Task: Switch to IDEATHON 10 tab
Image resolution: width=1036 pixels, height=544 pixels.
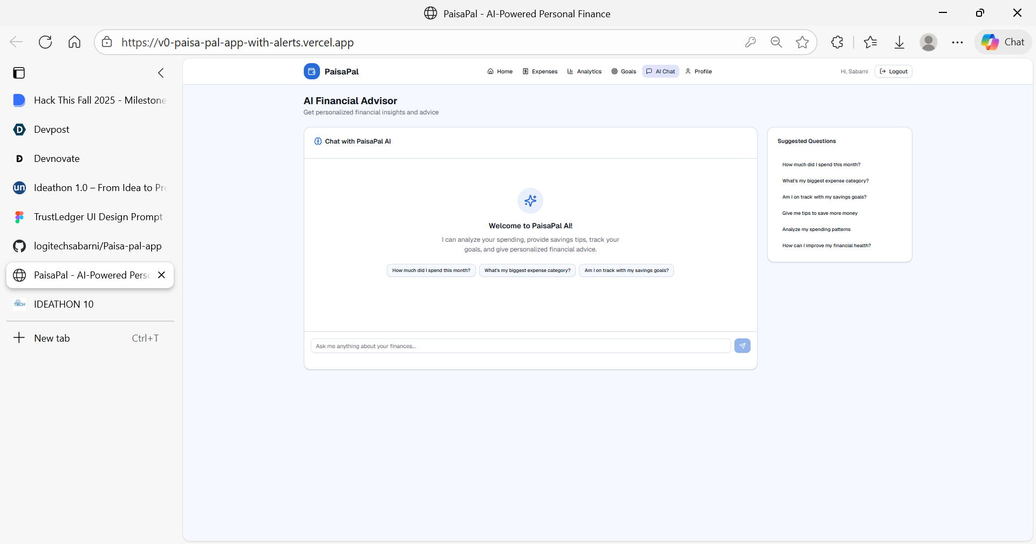Action: pyautogui.click(x=90, y=304)
